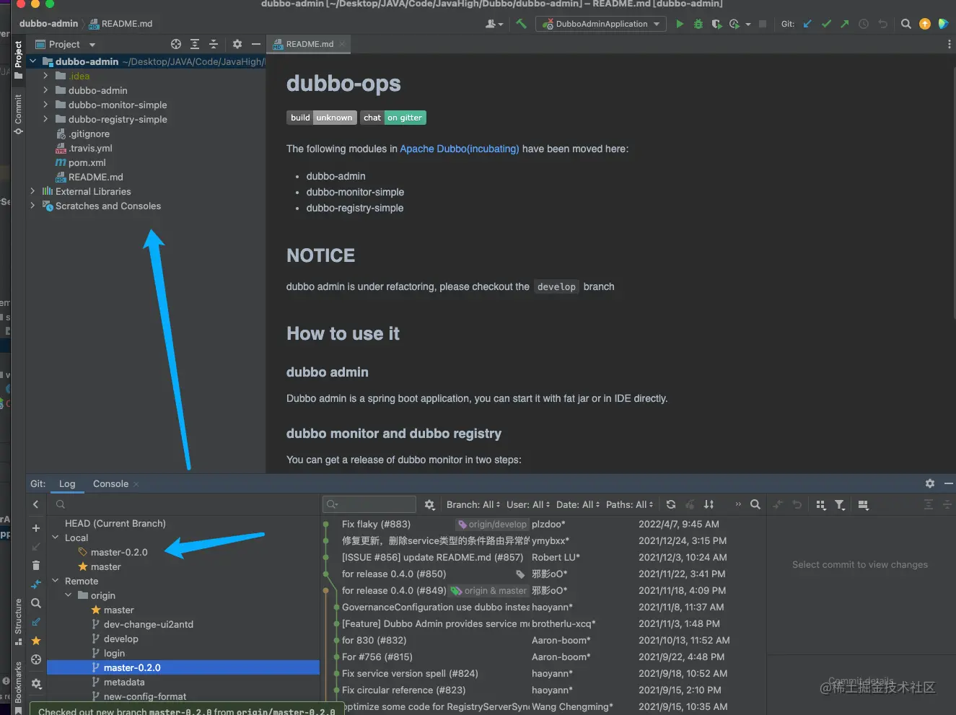
Task: Open the Bookmarks tool window stripe
Action: 18,687
